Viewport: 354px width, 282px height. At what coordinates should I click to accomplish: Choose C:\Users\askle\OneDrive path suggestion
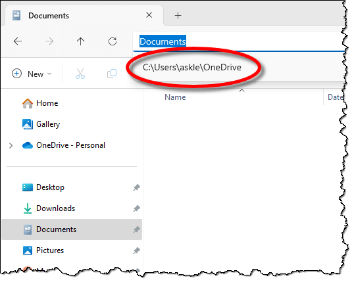click(192, 67)
